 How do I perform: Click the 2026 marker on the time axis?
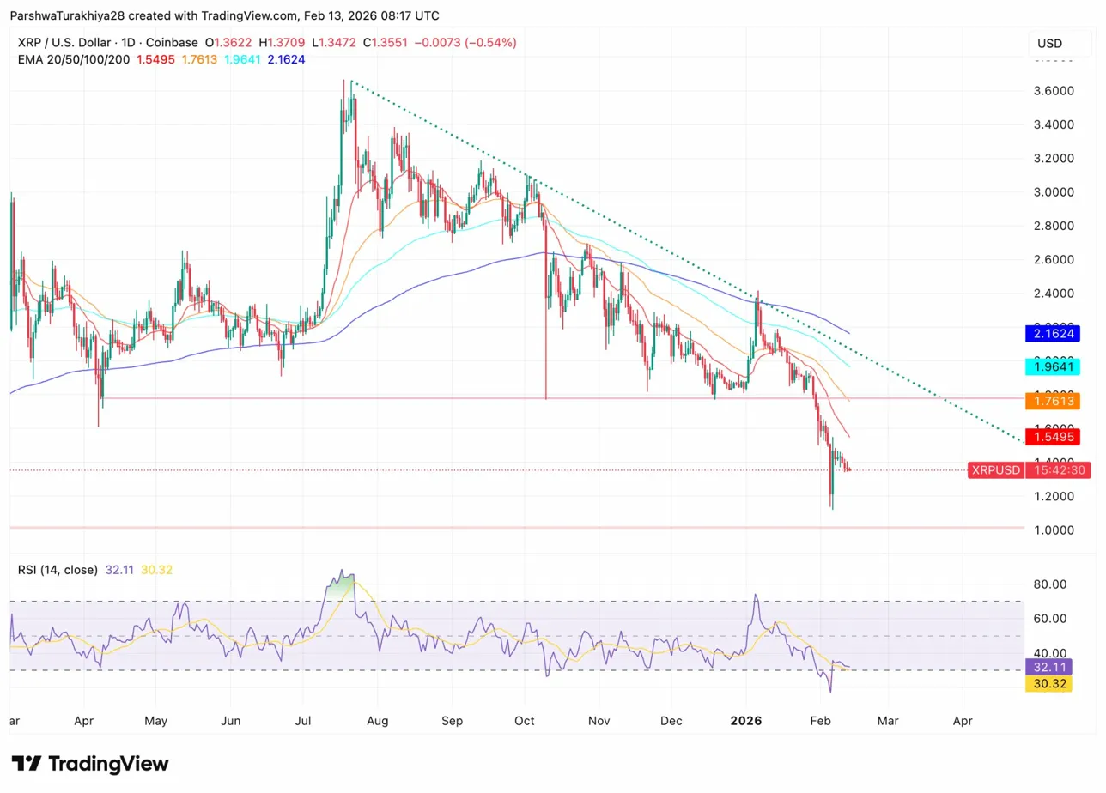pos(746,721)
